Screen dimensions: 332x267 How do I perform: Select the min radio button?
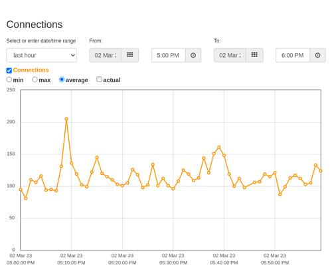pos(9,80)
